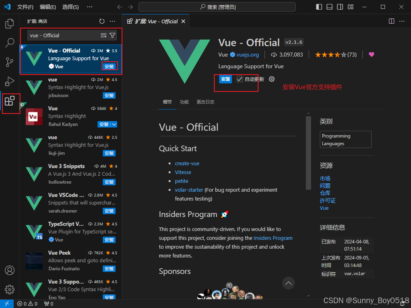Viewport: 411px width, 308px height.
Task: Open editor more actions menu
Action: click(x=402, y=21)
